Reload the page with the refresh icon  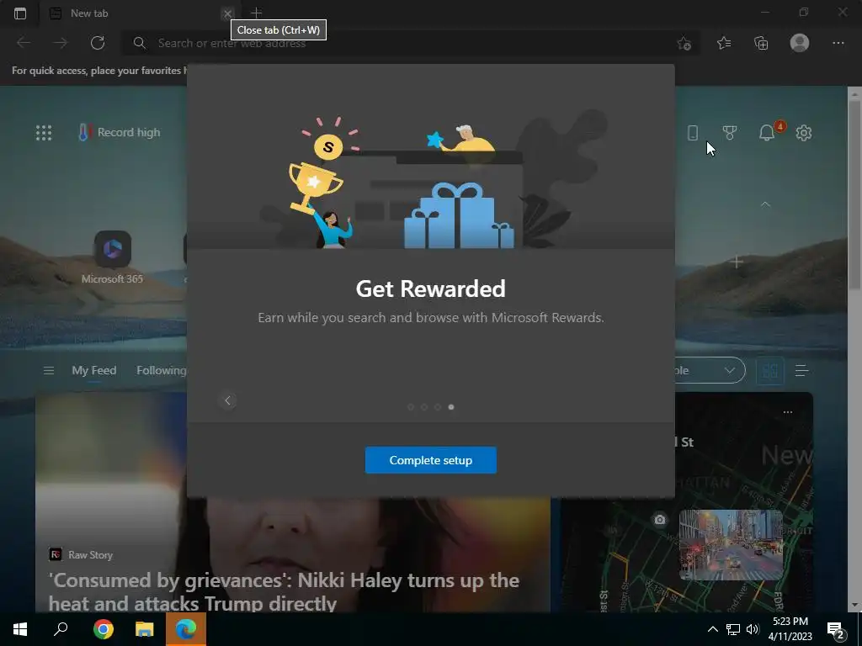(98, 43)
